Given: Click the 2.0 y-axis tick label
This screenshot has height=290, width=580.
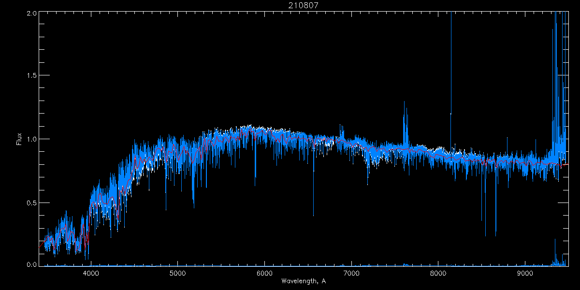Looking at the screenshot, I should coord(31,13).
